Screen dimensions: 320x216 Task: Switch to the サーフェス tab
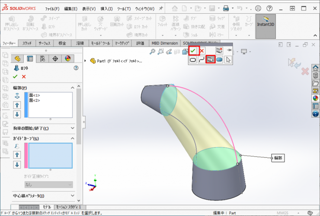tap(45, 43)
